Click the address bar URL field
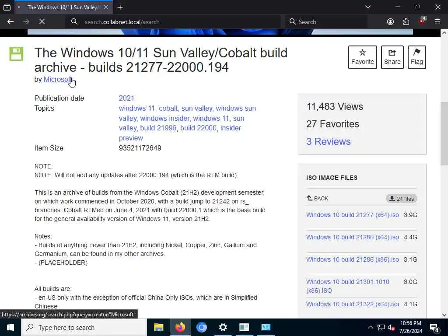 173,22
